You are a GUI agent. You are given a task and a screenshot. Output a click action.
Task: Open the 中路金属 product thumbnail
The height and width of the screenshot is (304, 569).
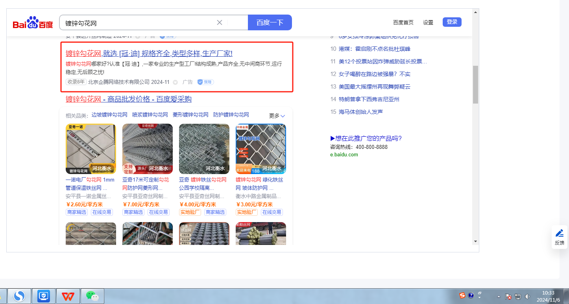261,149
